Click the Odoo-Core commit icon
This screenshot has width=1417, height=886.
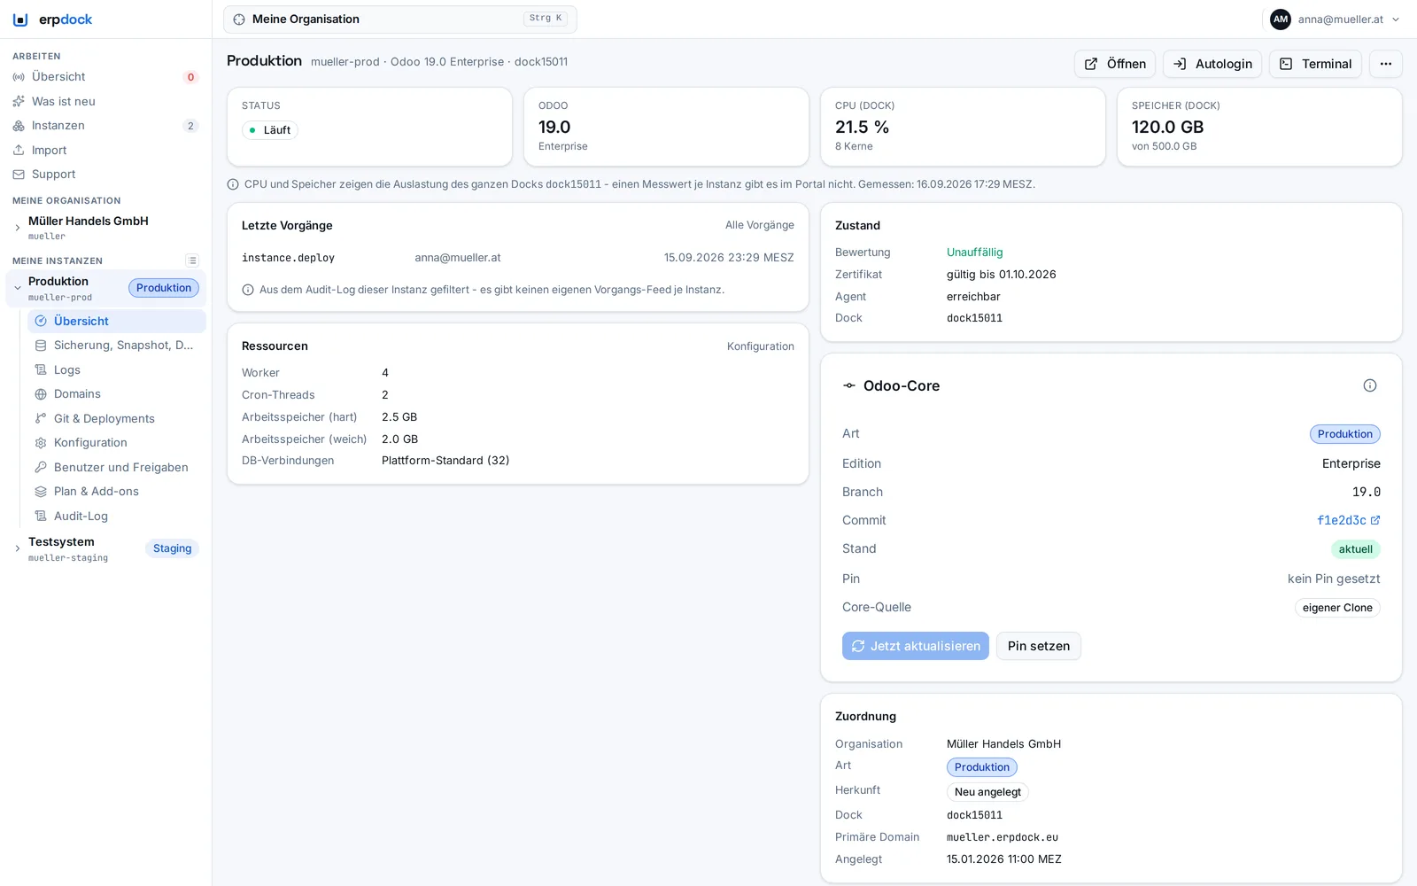(x=849, y=385)
